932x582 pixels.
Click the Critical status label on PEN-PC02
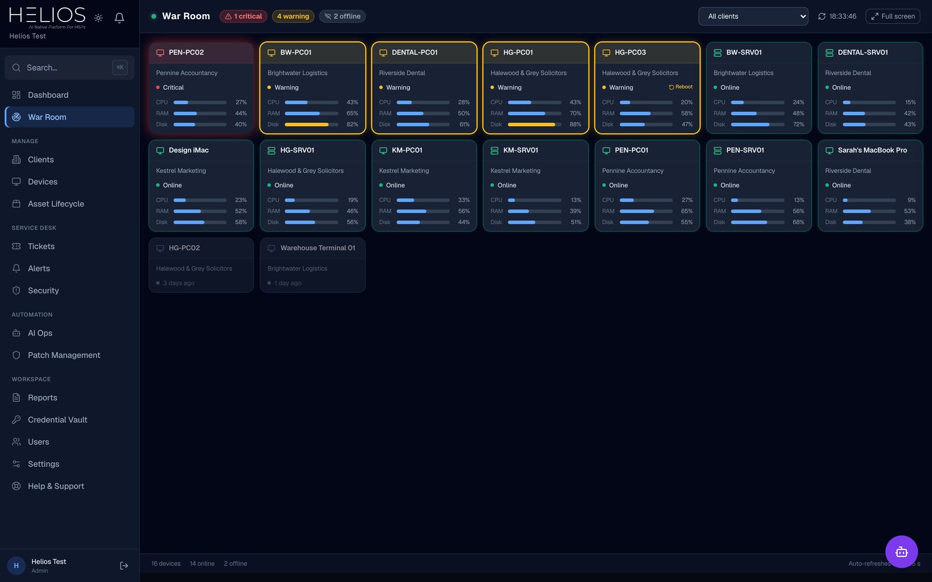click(174, 87)
